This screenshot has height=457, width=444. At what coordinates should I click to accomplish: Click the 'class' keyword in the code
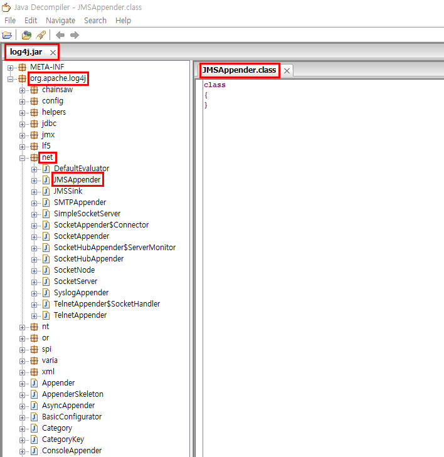tap(214, 85)
